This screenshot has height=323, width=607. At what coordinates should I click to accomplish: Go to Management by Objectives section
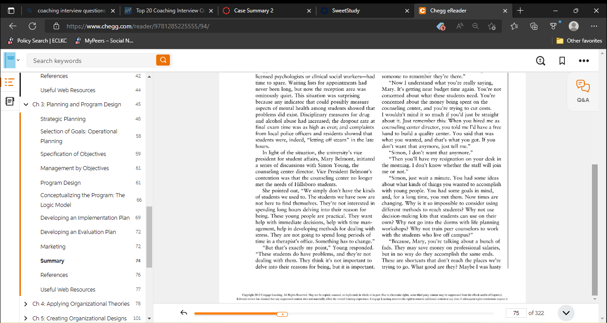point(75,168)
